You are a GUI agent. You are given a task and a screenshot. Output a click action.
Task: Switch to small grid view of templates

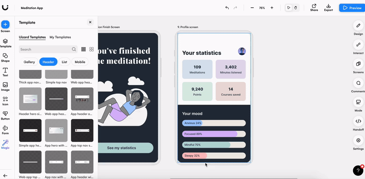(83, 49)
